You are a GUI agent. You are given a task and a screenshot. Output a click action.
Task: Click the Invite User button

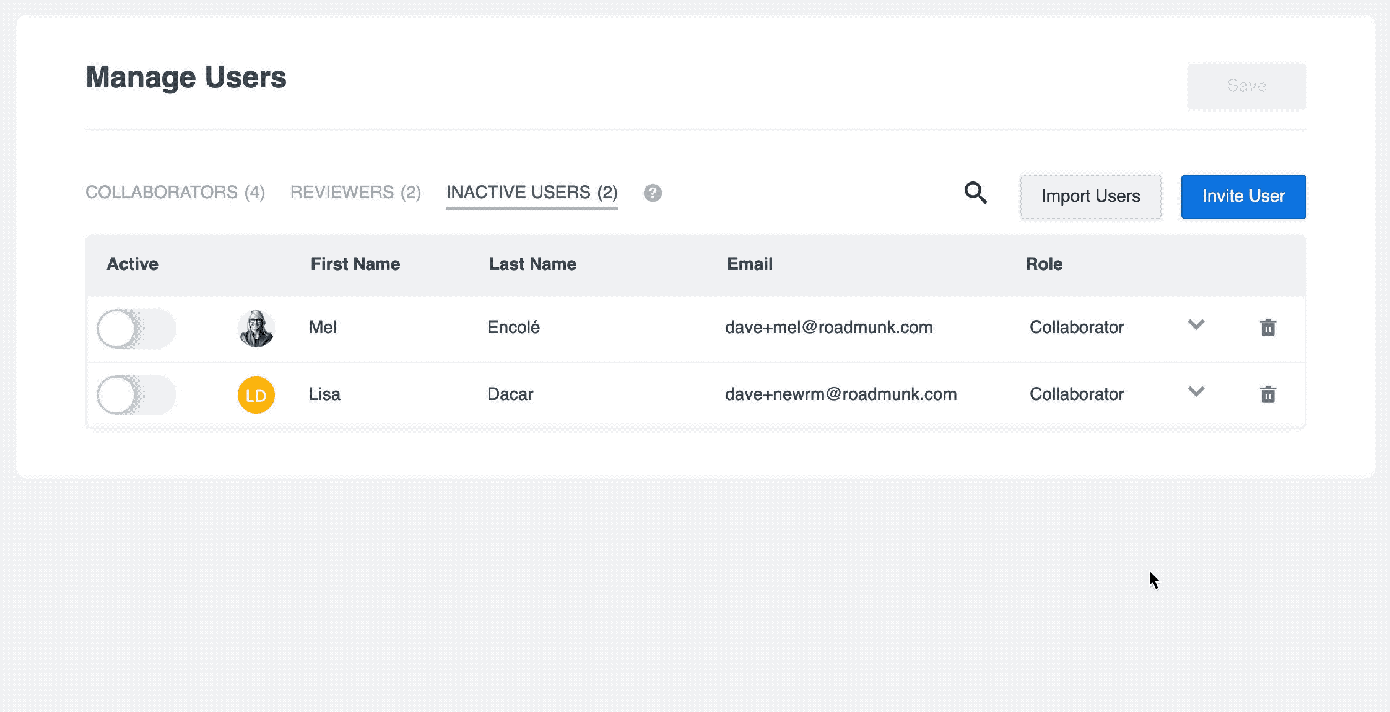pyautogui.click(x=1243, y=196)
